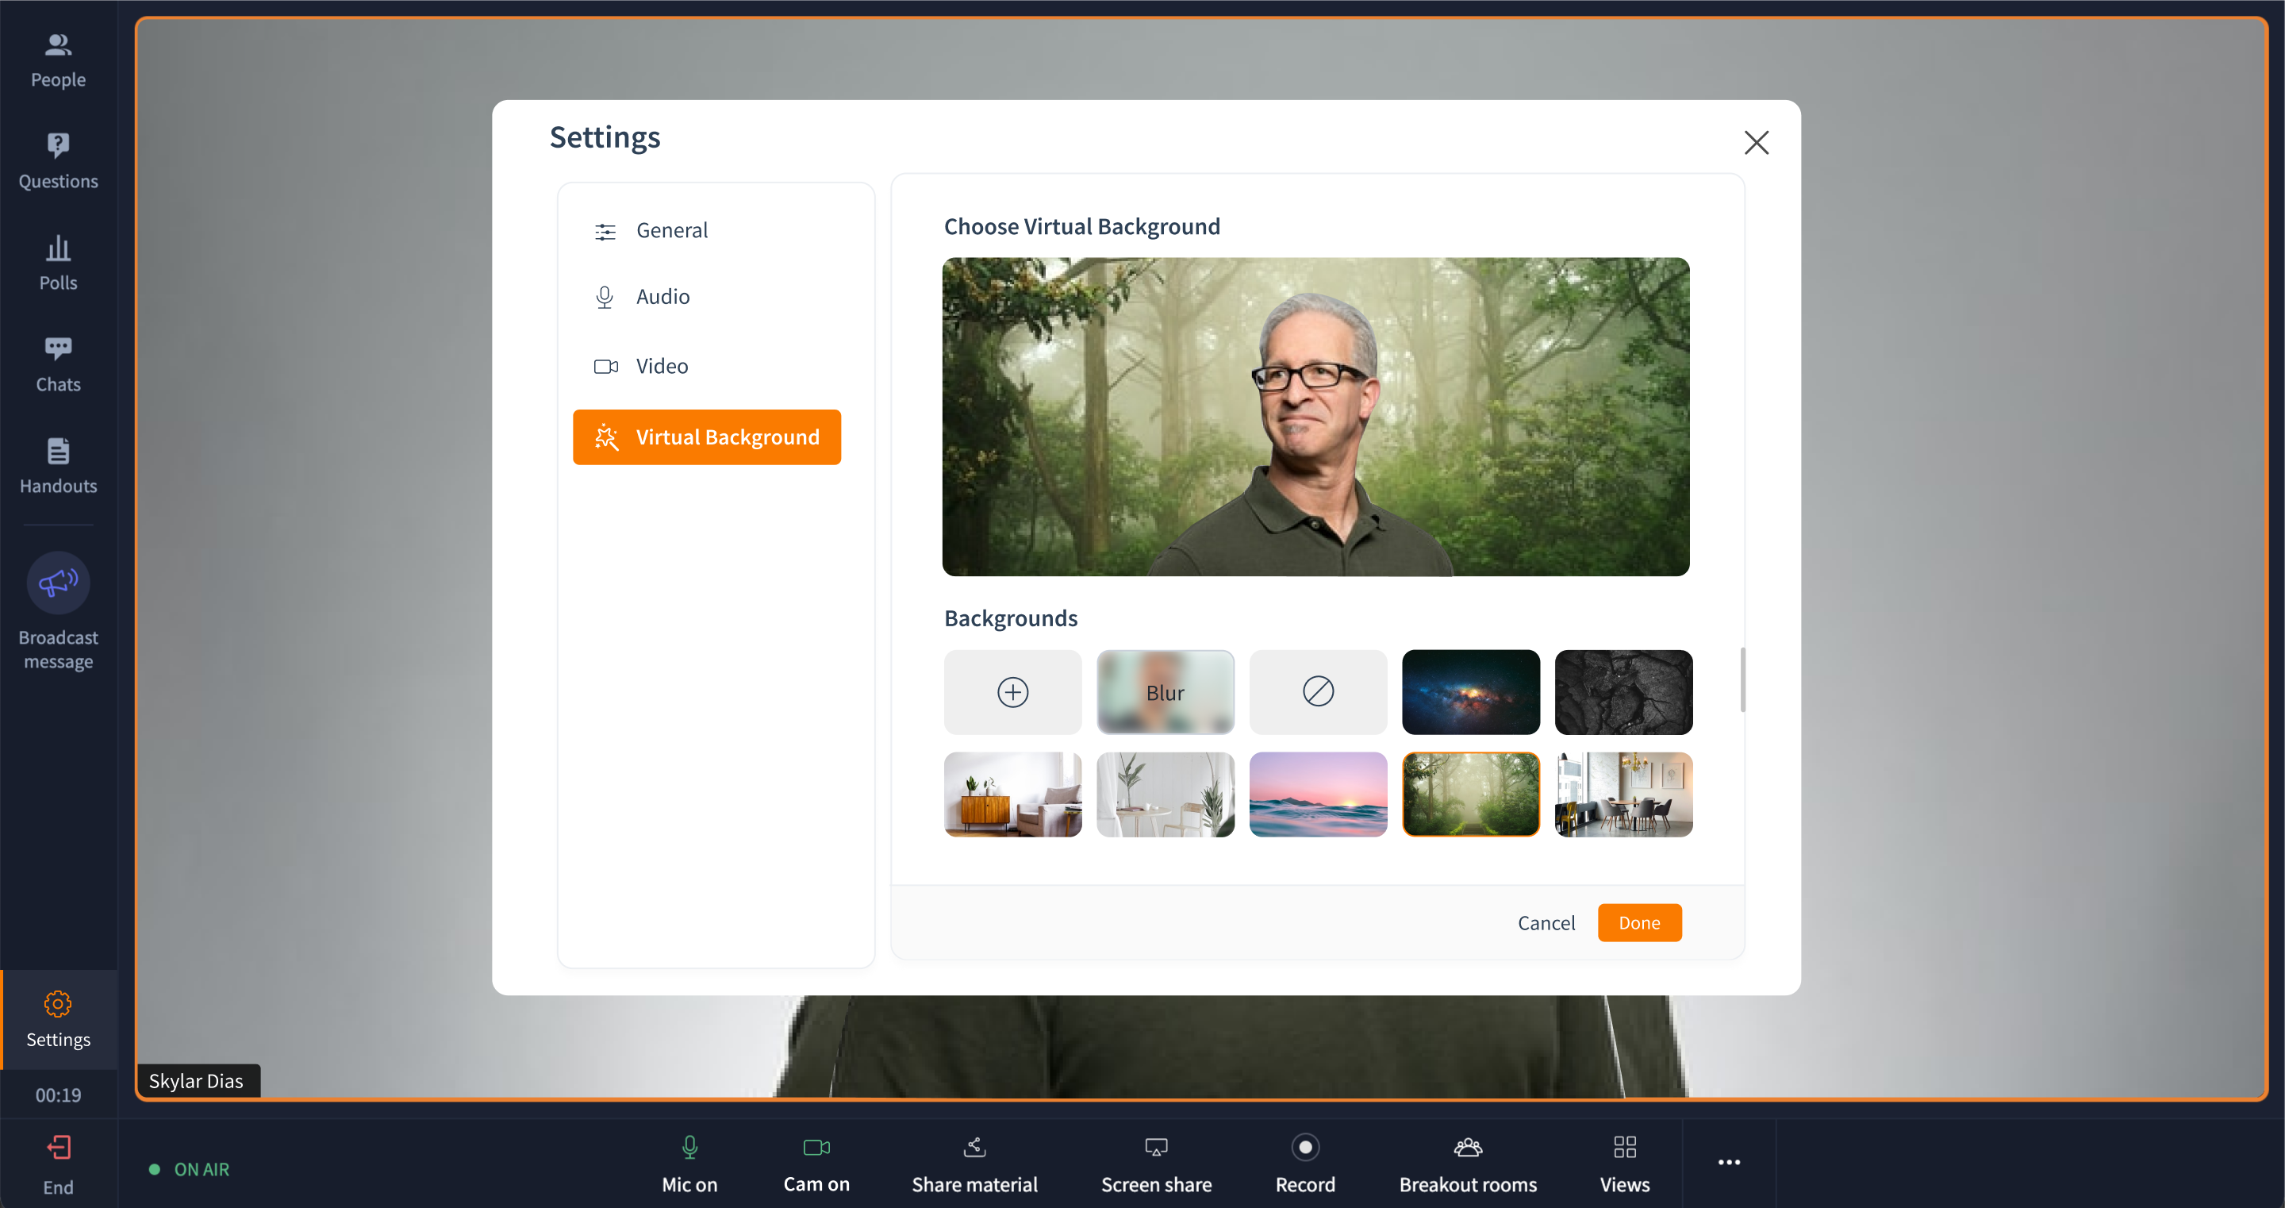Click Cancel in the settings dialog
Screen dimensions: 2285x1208
click(x=1546, y=922)
